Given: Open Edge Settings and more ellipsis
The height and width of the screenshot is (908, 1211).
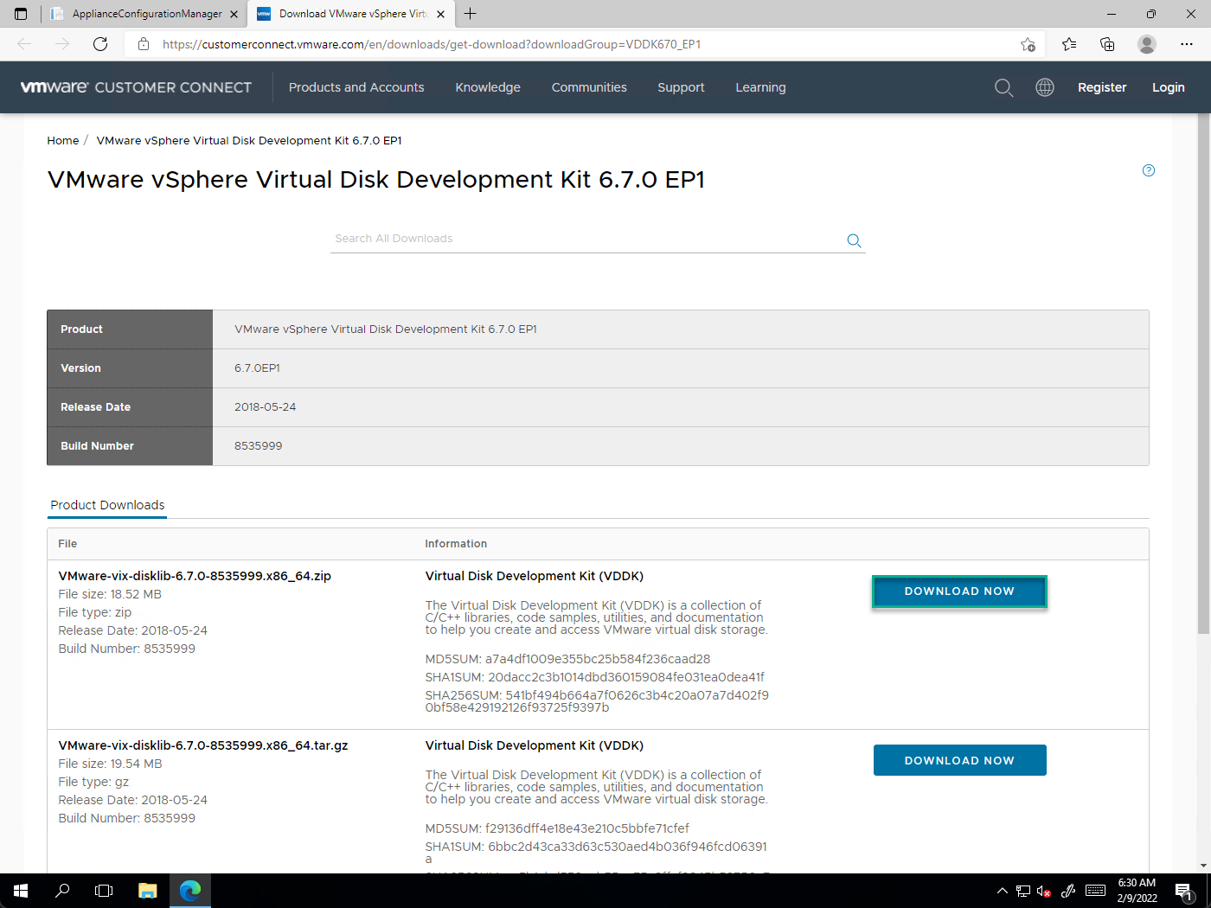Looking at the screenshot, I should click(x=1187, y=44).
